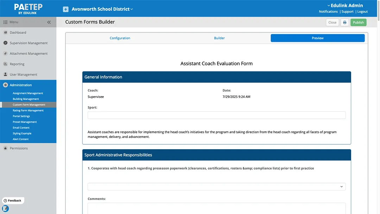Open the Support link
The width and height of the screenshot is (380, 214).
(x=347, y=11)
